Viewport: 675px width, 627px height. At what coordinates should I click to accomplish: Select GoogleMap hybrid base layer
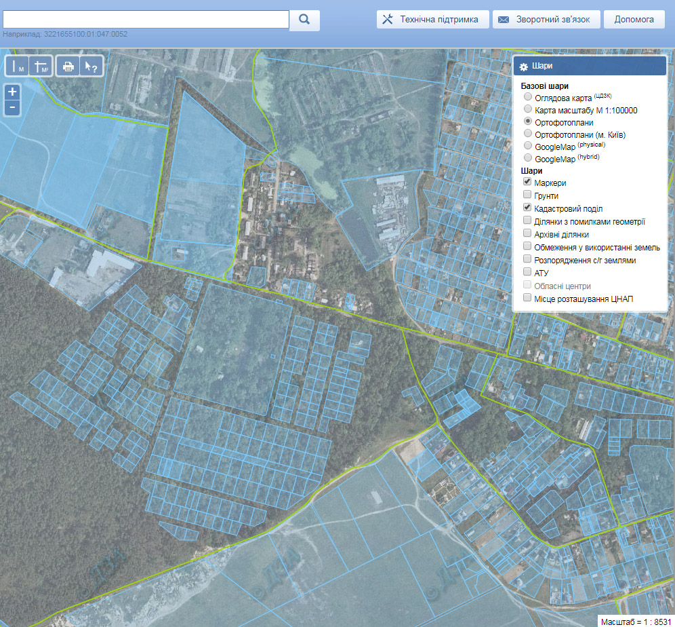pos(528,157)
